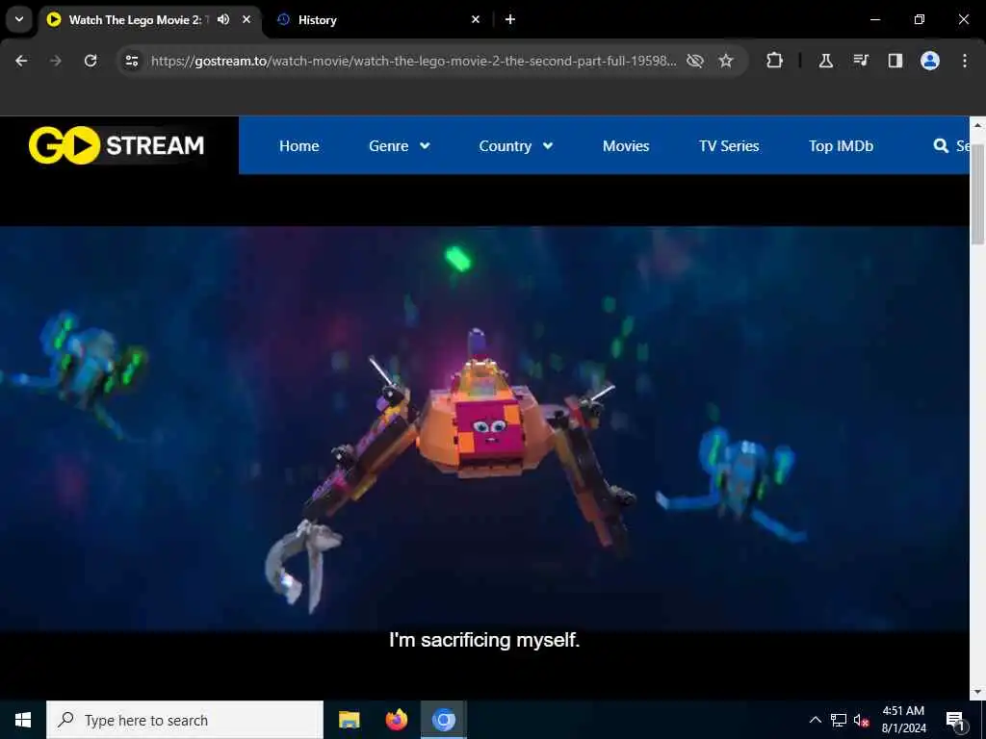Open a new browser tab
This screenshot has height=739, width=986.
click(x=510, y=19)
